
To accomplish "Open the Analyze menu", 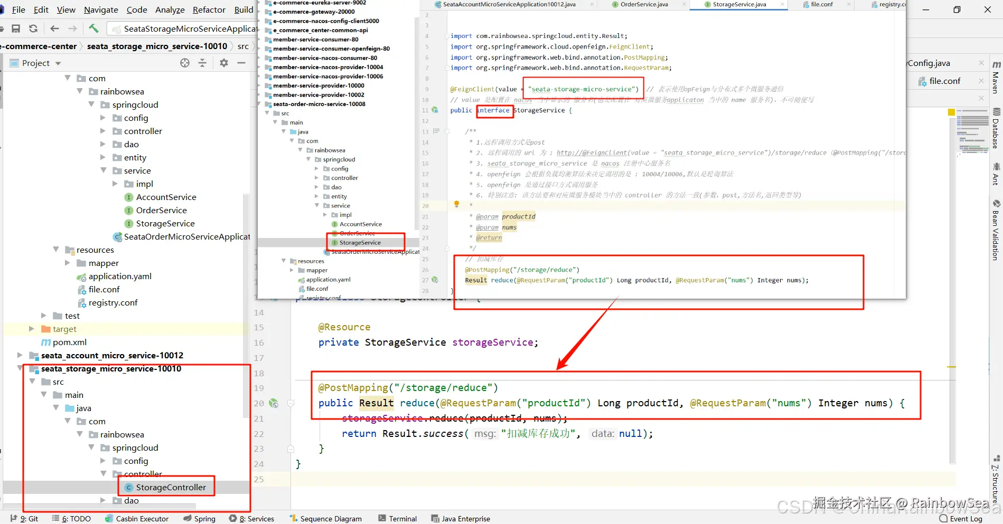I will pyautogui.click(x=170, y=9).
